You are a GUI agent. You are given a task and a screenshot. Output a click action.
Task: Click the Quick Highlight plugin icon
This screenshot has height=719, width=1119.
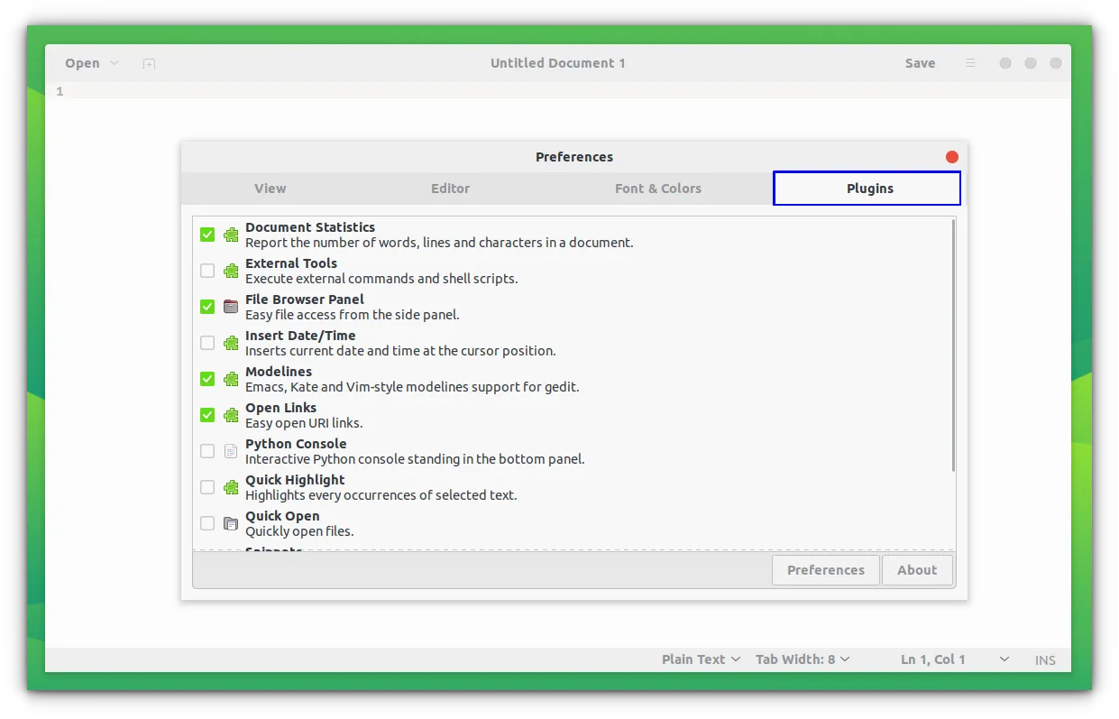(231, 487)
